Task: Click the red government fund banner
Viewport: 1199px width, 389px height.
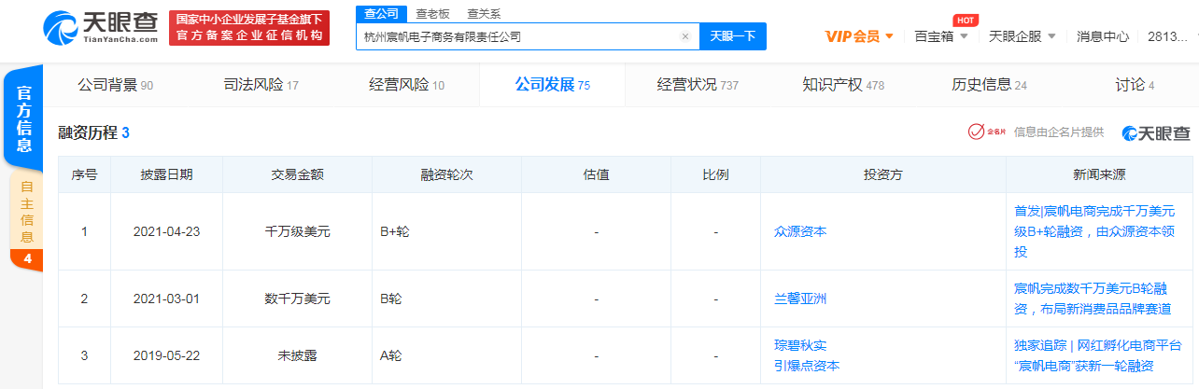Action: [x=249, y=28]
